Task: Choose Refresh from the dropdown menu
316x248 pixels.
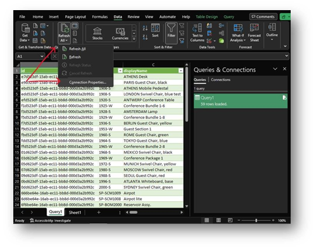Action: coord(85,57)
